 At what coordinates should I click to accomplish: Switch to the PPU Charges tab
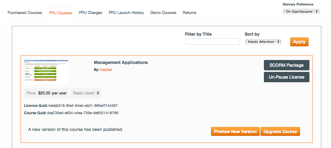90,13
